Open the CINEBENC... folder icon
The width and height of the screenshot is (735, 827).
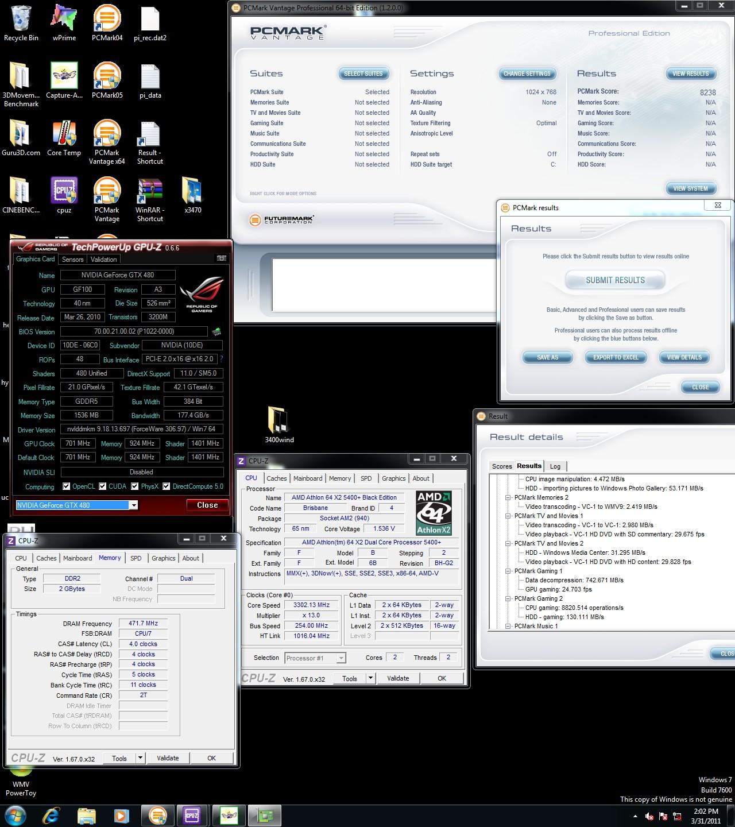point(21,195)
